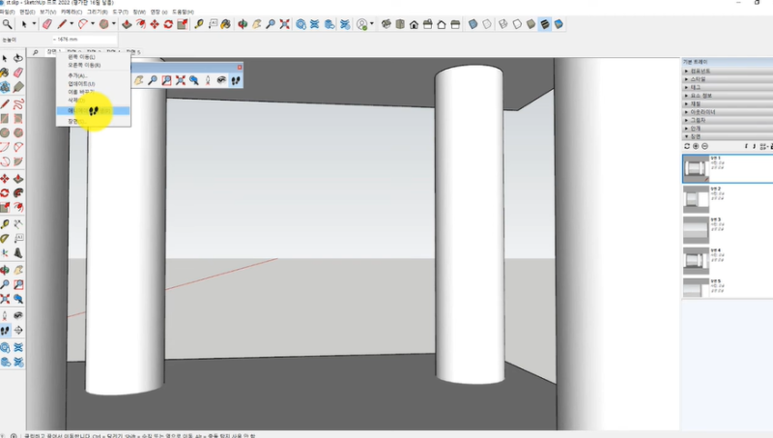Click Look Around eye in floating toolbar
The width and height of the screenshot is (773, 438).
[222, 80]
